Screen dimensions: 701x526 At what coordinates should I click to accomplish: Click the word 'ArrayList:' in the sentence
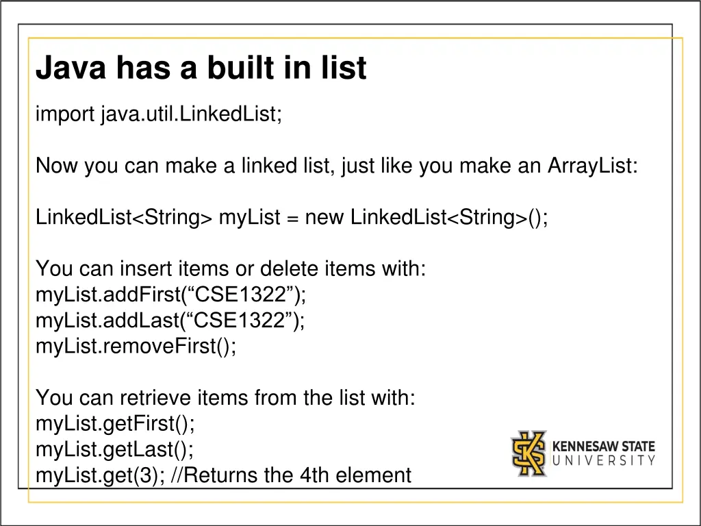[x=593, y=166]
